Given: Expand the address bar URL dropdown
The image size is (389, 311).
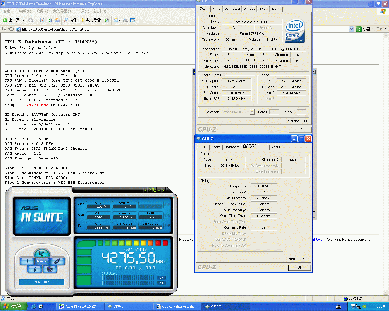Looking at the screenshot, I should [352, 29].
